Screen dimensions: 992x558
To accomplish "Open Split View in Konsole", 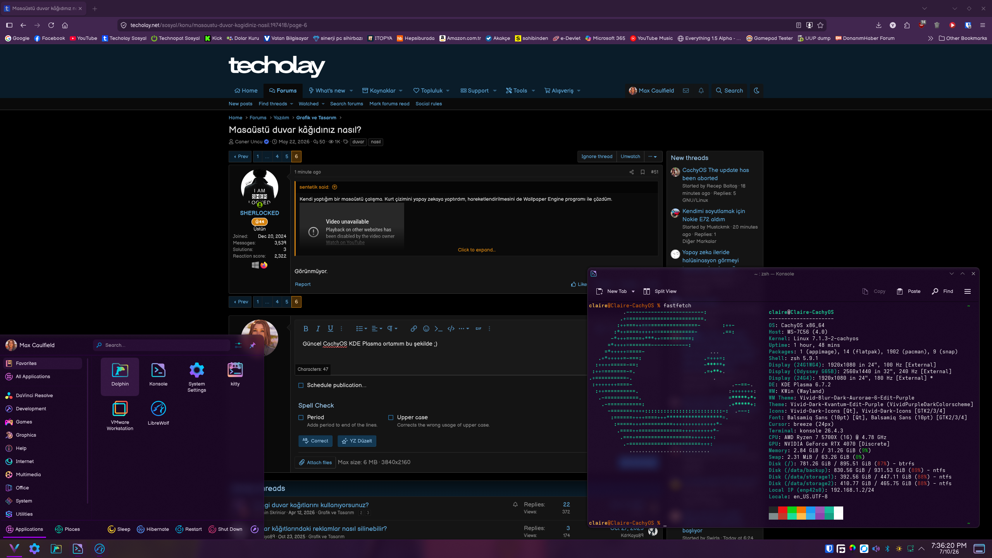I will 660,291.
